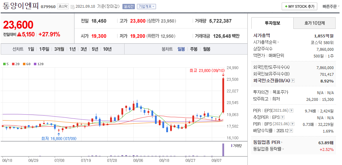The height and width of the screenshot is (165, 342).
Task: Click help icon next to PER EPS(2021.06)
Action: click(291, 111)
